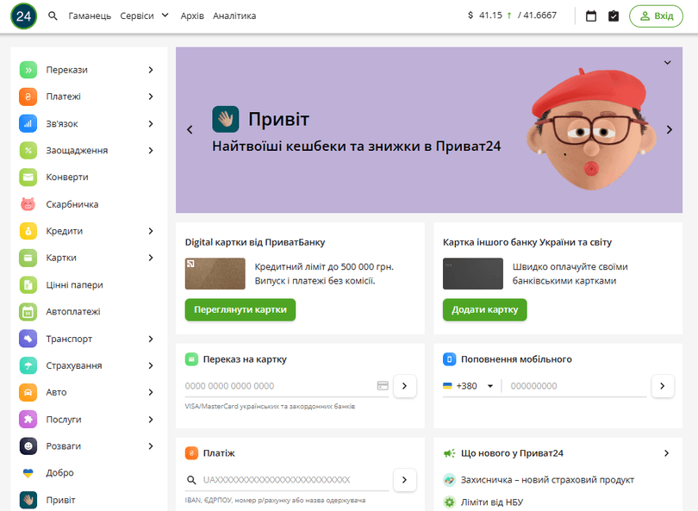698x511 pixels.
Task: Switch to the Аналітика section
Action: pos(235,16)
